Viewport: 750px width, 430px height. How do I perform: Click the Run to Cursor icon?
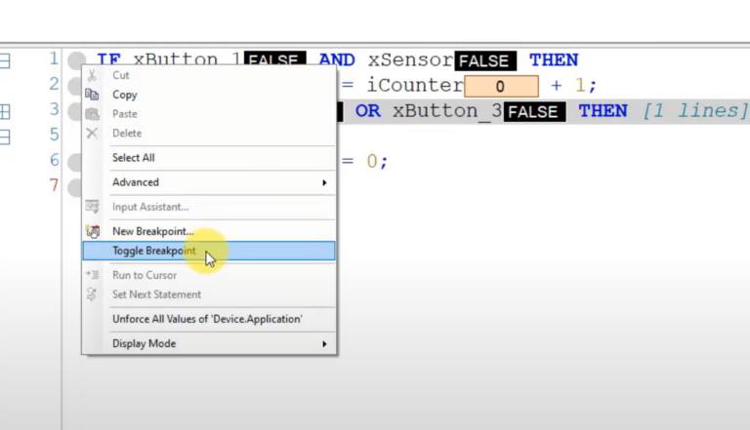(x=93, y=275)
